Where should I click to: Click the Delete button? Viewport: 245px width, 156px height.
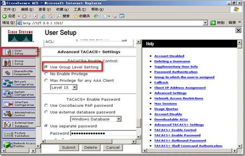91,148
